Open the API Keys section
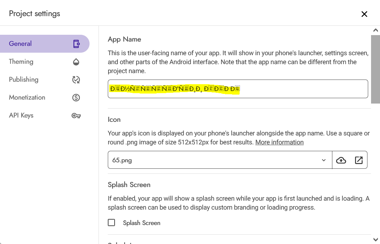The height and width of the screenshot is (244, 380). 45,115
